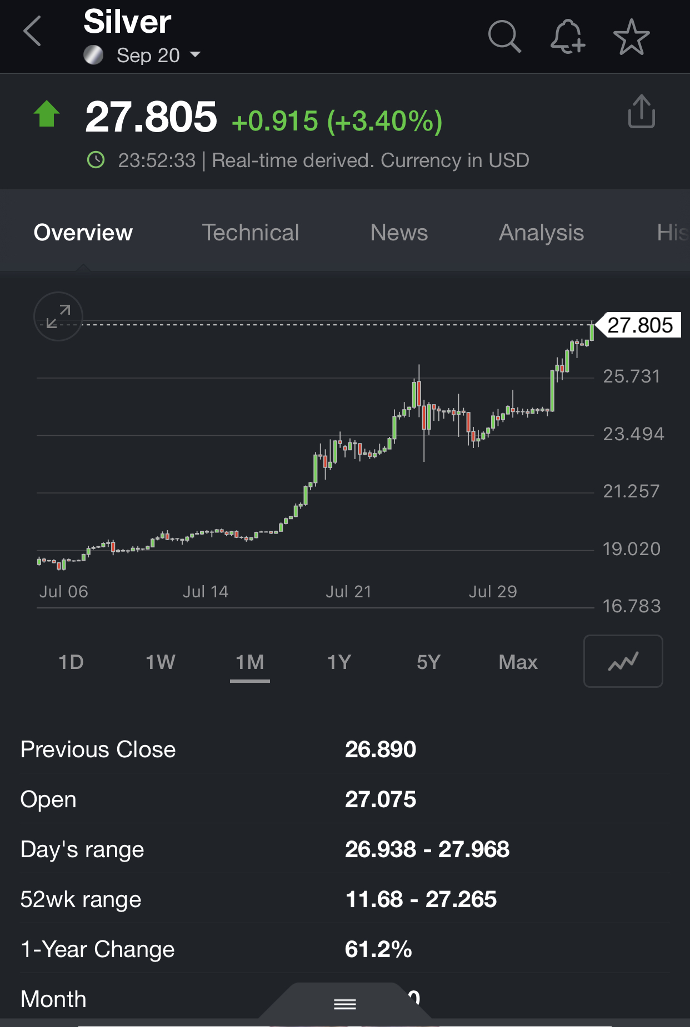690x1027 pixels.
Task: Go to the Analysis tab
Action: [541, 233]
